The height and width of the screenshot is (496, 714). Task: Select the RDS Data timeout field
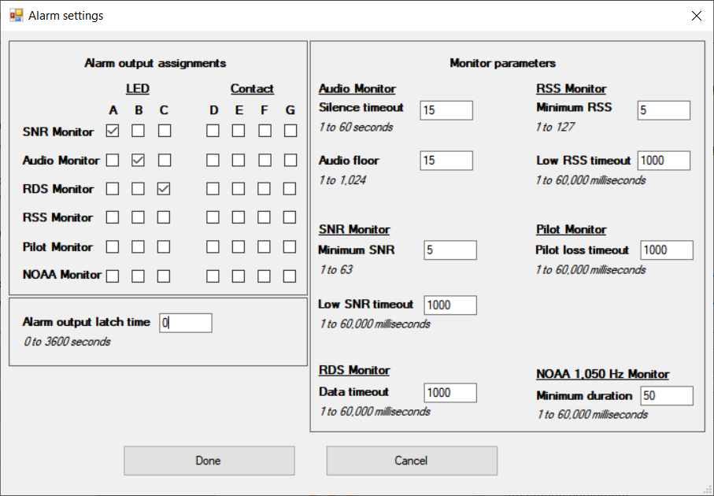click(x=450, y=393)
